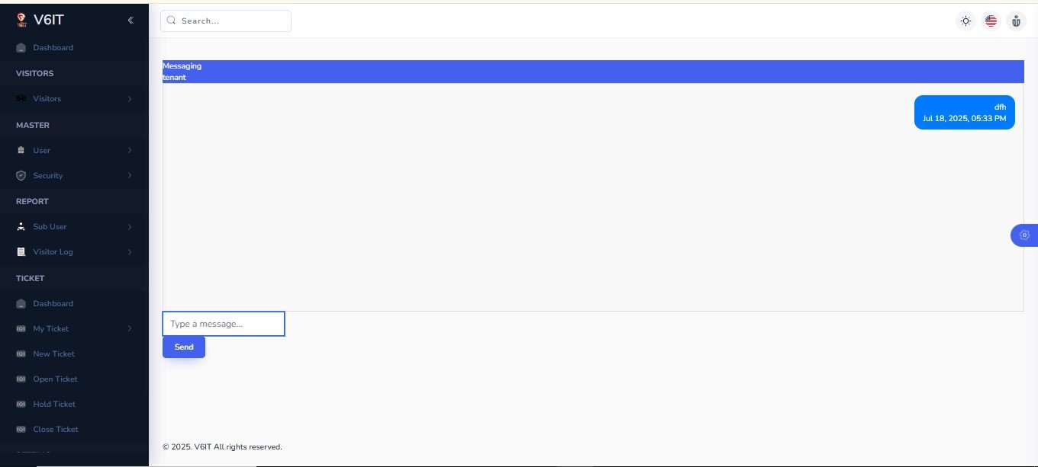
Task: Open the user profile avatar menu
Action: (x=1016, y=21)
